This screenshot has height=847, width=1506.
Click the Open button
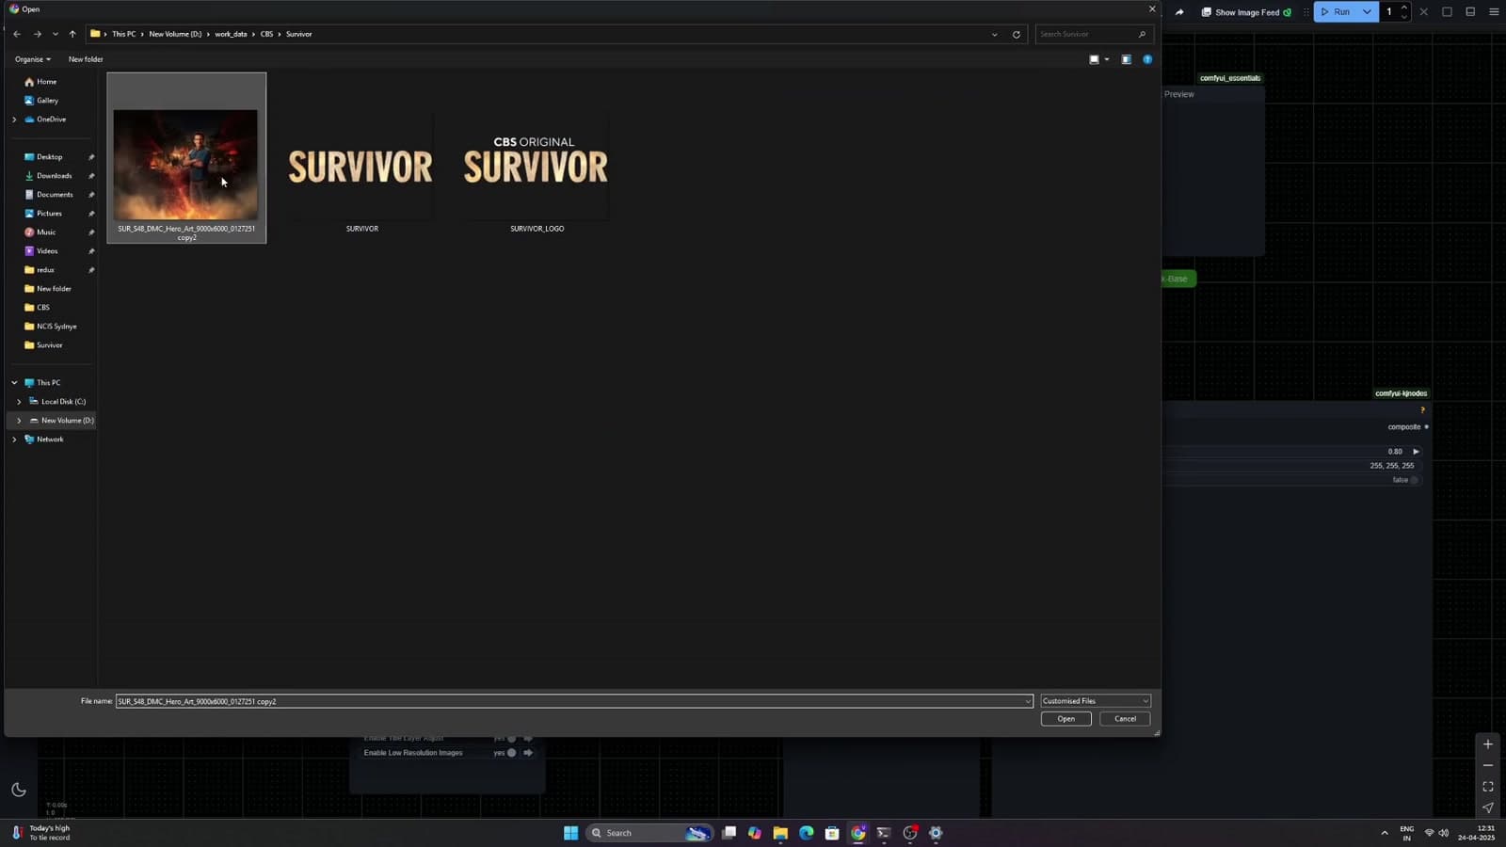tap(1066, 719)
